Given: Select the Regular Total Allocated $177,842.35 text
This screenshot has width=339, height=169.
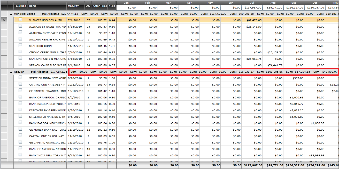Looking at the screenshot, I should point(48,72).
